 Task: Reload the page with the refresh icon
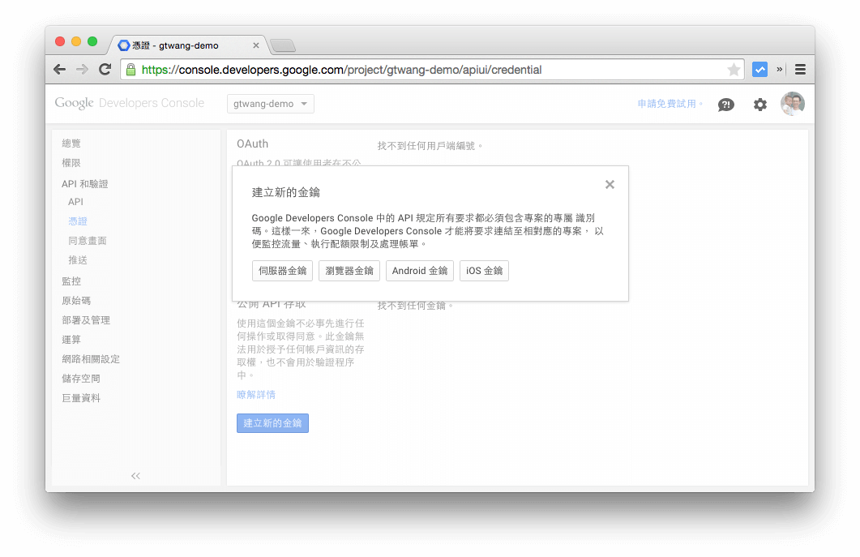pyautogui.click(x=105, y=69)
